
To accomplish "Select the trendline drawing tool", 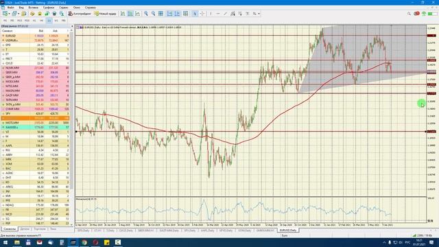I will click(226, 14).
